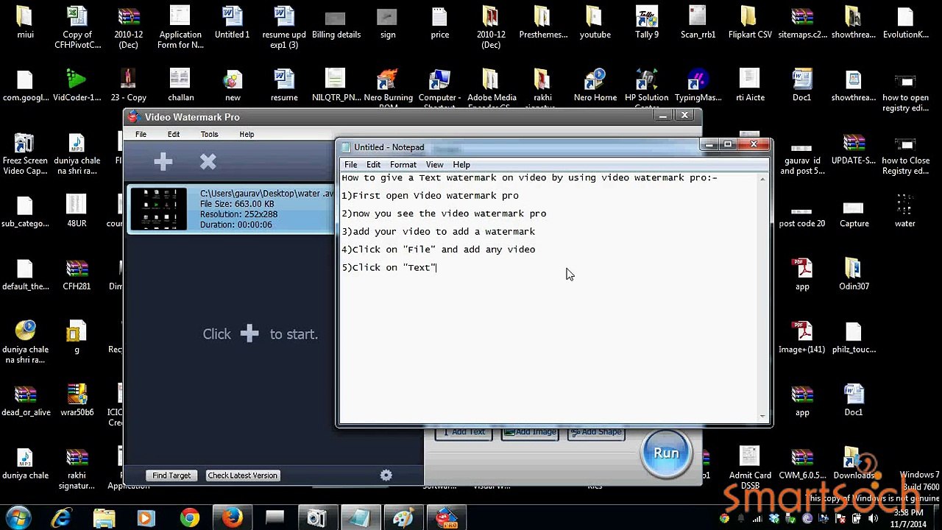Image resolution: width=942 pixels, height=530 pixels.
Task: Click the 'Duration: 00:00:06' text
Action: pos(236,225)
